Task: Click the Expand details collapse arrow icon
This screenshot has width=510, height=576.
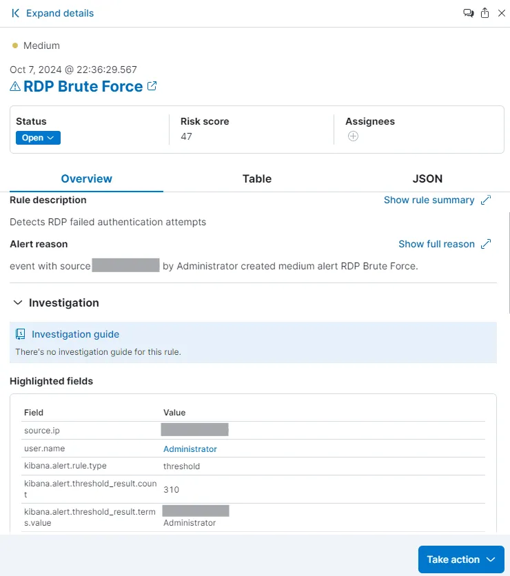Action: [15, 13]
